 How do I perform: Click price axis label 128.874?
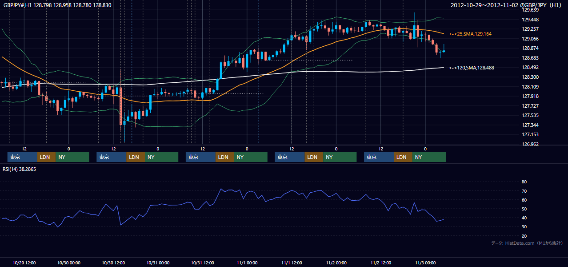coord(530,48)
